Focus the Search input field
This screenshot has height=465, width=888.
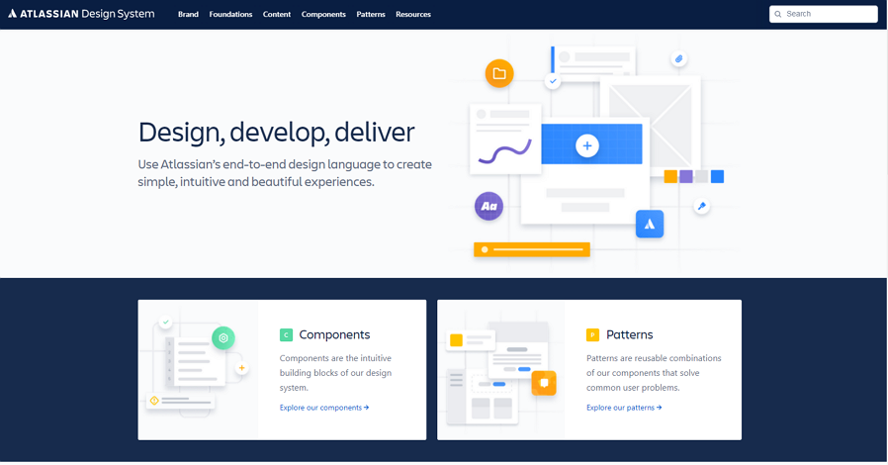point(824,14)
